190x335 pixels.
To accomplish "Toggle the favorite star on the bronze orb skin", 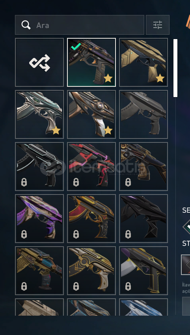I will click(108, 130).
